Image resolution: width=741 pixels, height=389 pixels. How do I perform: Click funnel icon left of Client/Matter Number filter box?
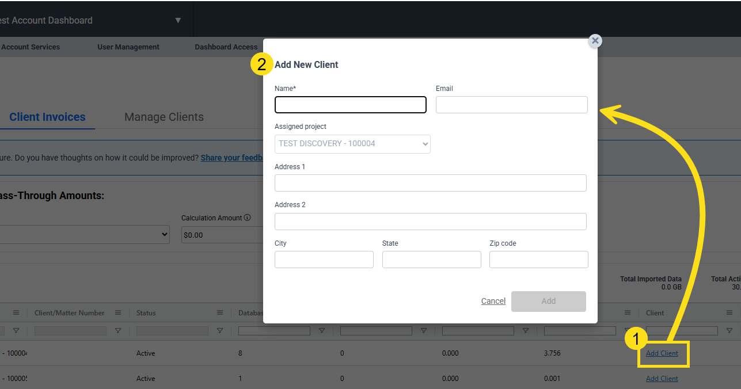16,331
